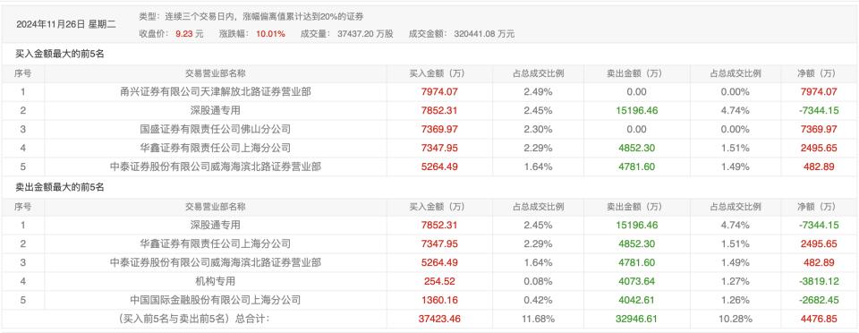
Task: Select the total net amount 4476.85
Action: (x=819, y=318)
